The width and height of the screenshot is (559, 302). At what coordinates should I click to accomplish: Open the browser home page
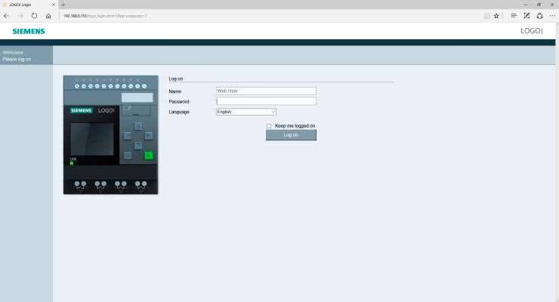(x=48, y=15)
